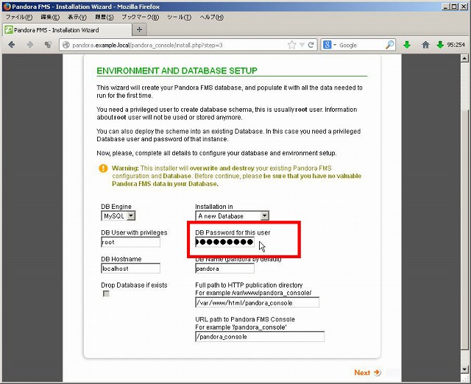Click the Firefox icon in title bar
The image size is (471, 384).
(7, 7)
